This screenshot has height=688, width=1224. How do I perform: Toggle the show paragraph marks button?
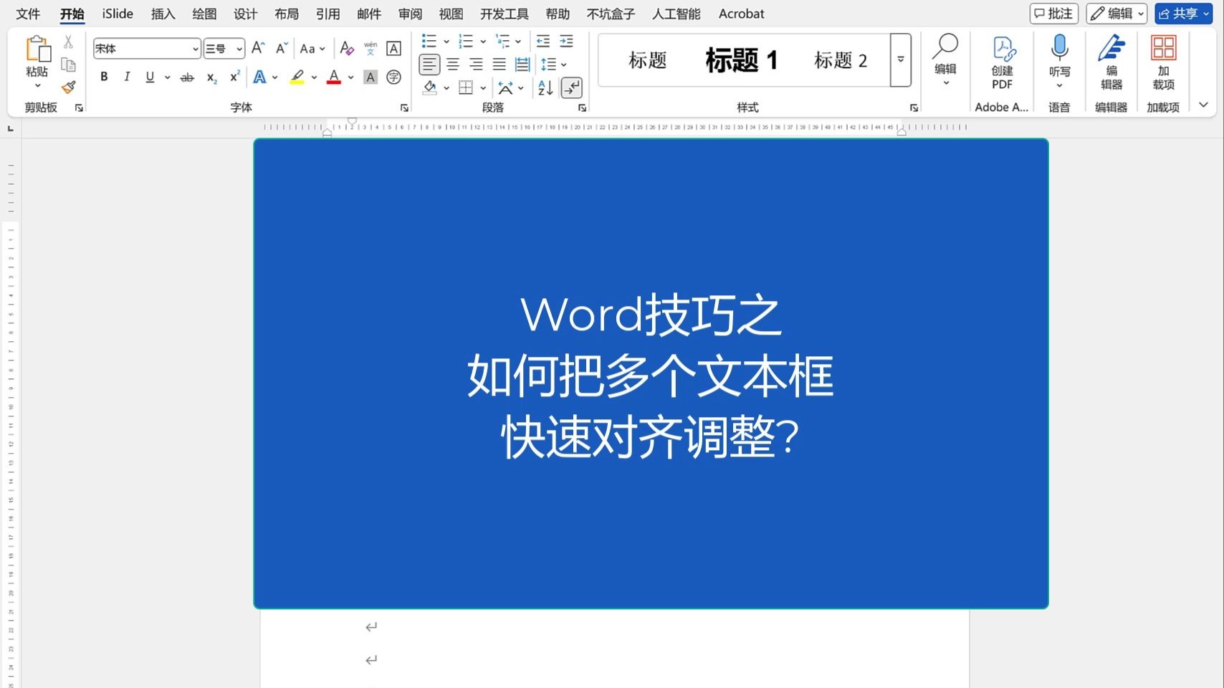(x=571, y=88)
